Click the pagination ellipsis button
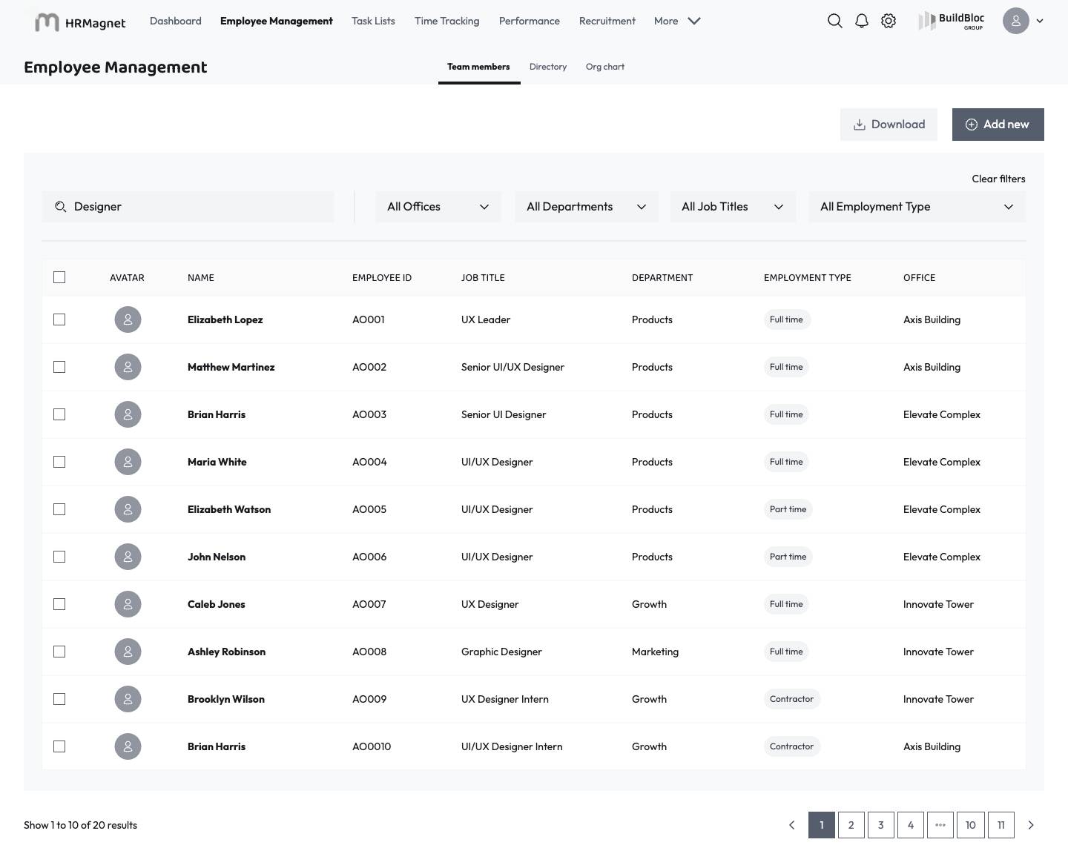1068x868 pixels. click(940, 825)
